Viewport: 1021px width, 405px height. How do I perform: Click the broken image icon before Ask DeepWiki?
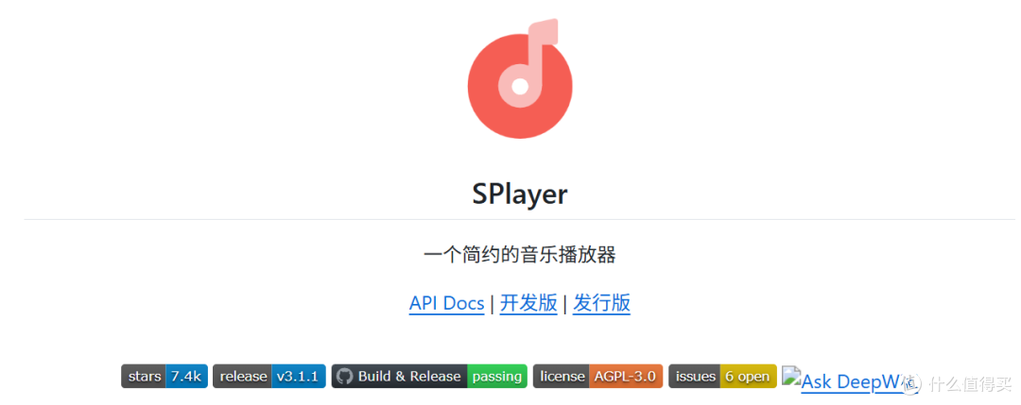point(791,375)
